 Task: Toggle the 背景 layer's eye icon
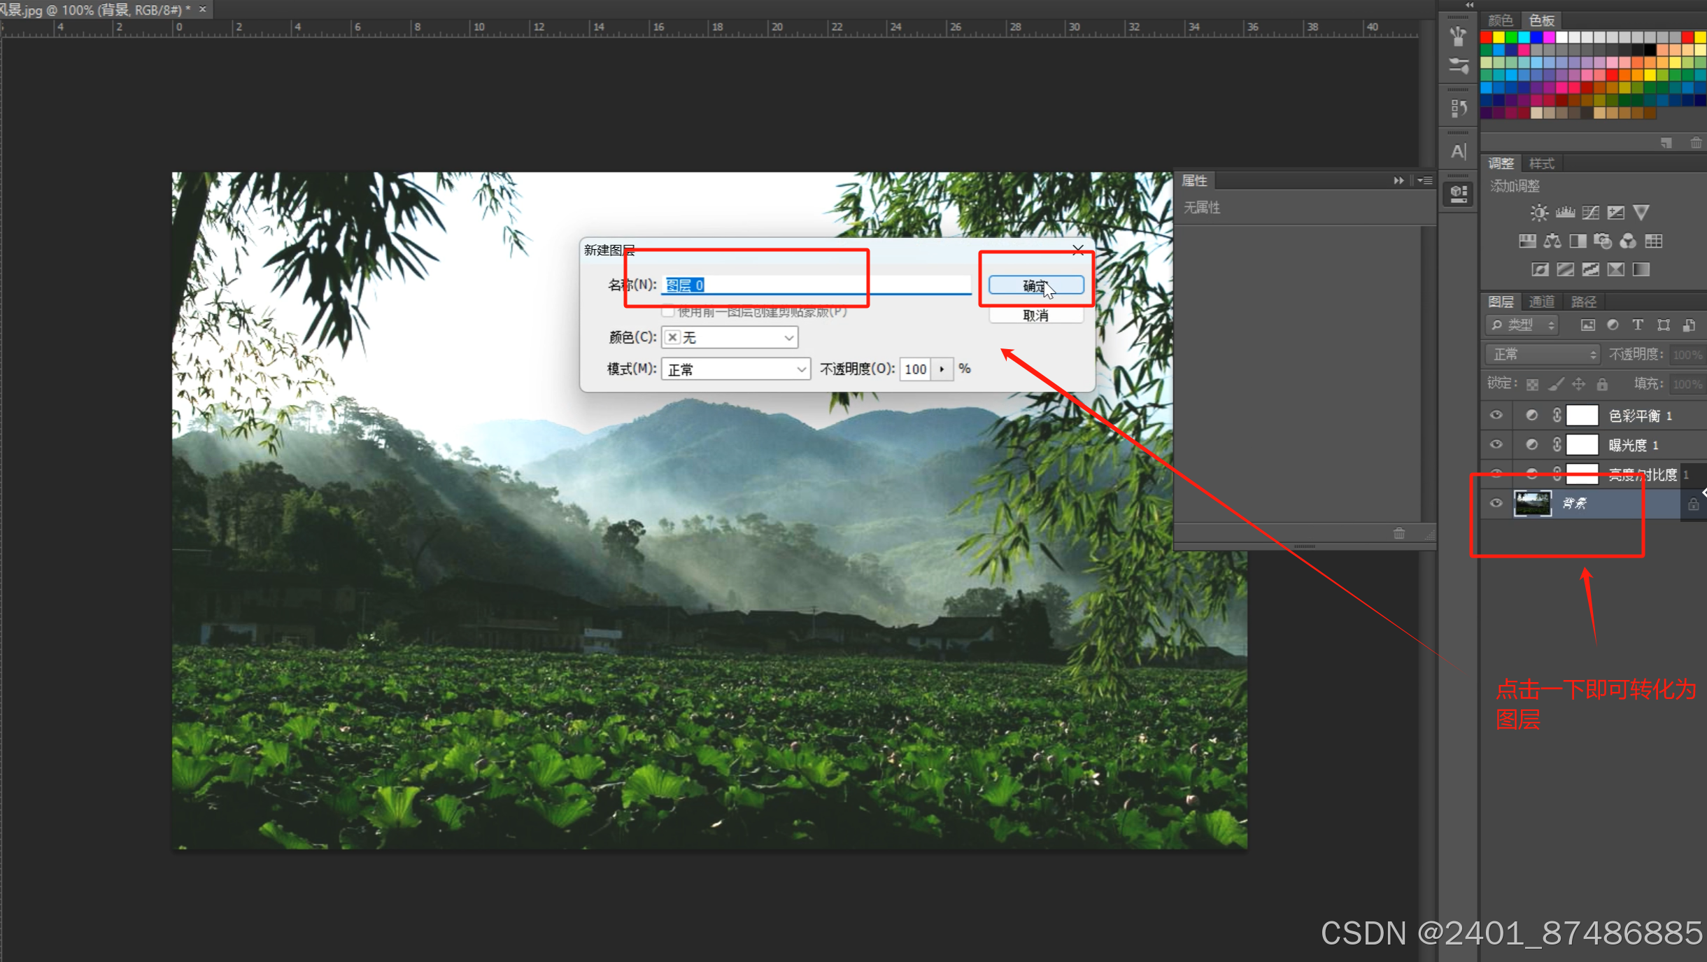(x=1496, y=504)
